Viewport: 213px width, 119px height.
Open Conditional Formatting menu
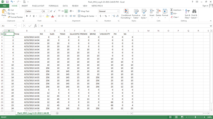(126, 14)
